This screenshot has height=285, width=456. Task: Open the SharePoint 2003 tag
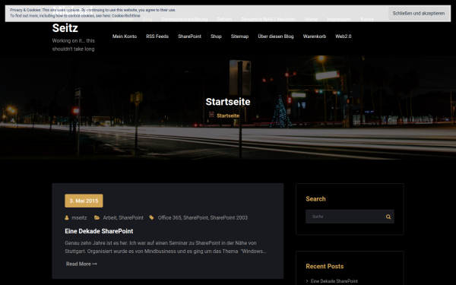pos(229,217)
